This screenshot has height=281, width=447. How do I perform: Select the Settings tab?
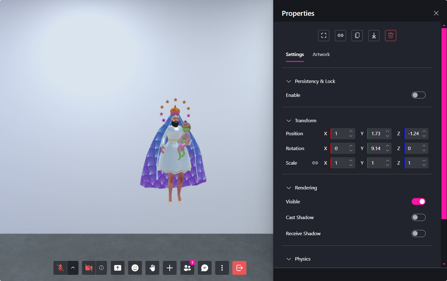pyautogui.click(x=295, y=54)
